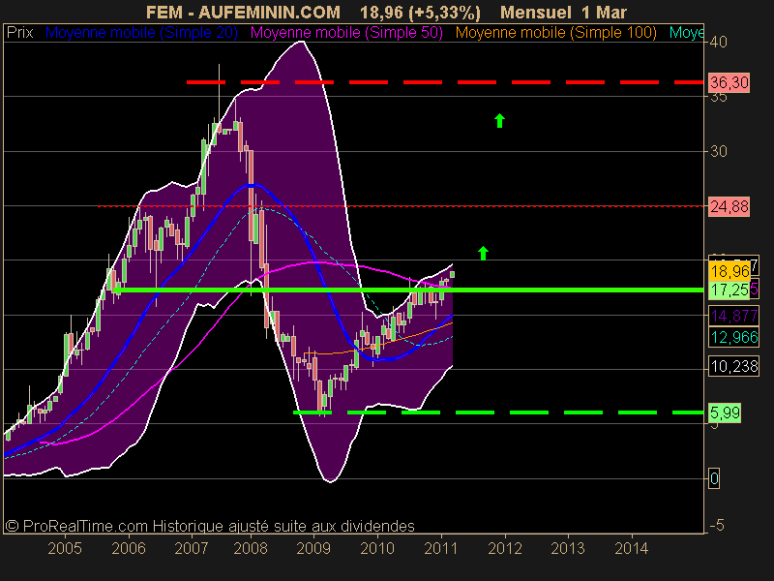Click the "FEM - AUFEMININ.COM" chart title
774x581 pixels.
(x=244, y=12)
